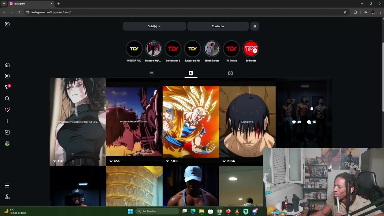The width and height of the screenshot is (384, 216).
Task: Open the Goku 'mentalité' reel with 5030 views
Action: click(191, 122)
